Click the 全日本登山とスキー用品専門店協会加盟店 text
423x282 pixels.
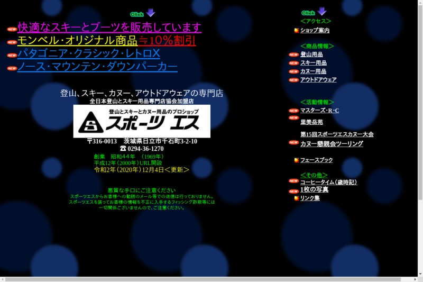(142, 101)
